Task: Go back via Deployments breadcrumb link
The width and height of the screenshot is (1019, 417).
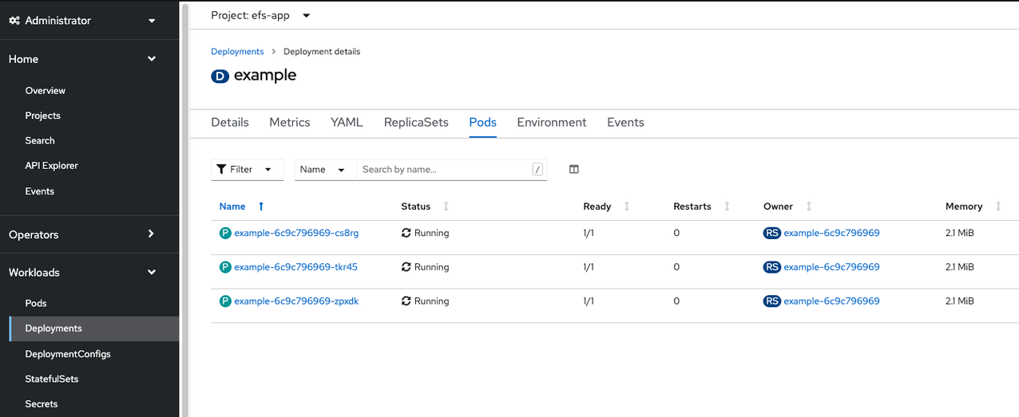Action: click(237, 52)
